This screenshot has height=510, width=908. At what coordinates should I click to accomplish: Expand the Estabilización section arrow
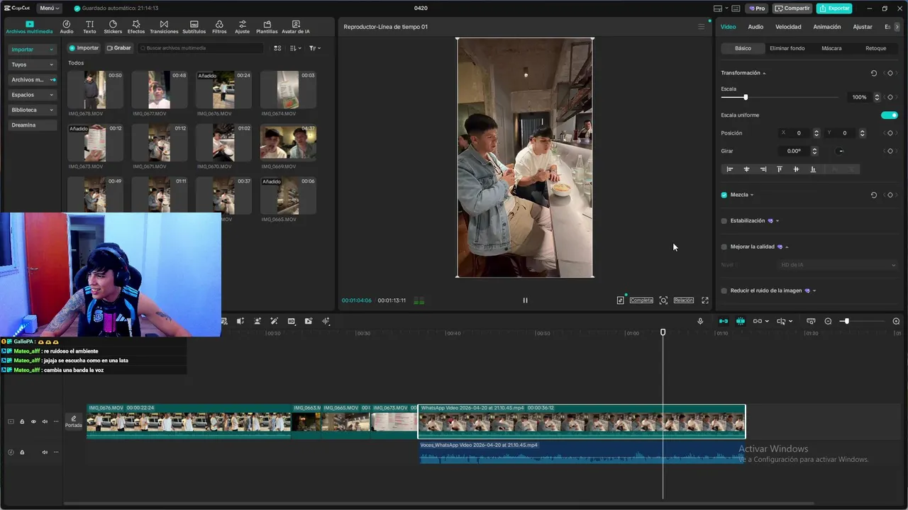(x=777, y=221)
